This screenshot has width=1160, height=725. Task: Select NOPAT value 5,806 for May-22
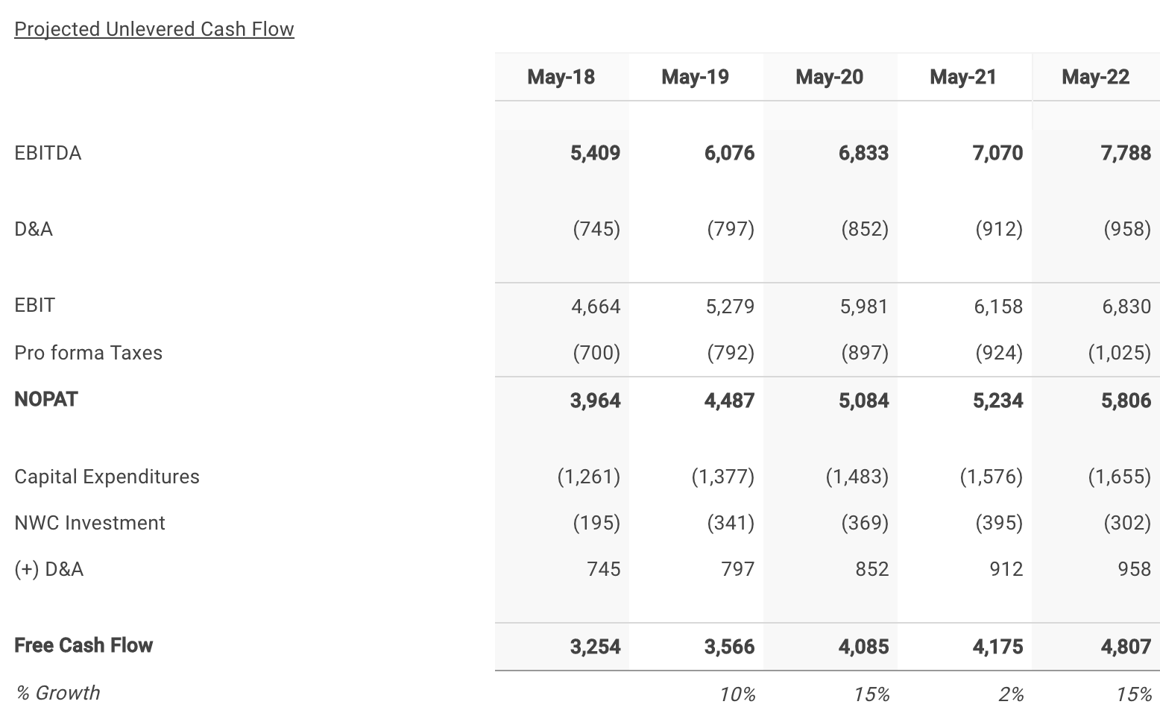pos(1126,401)
